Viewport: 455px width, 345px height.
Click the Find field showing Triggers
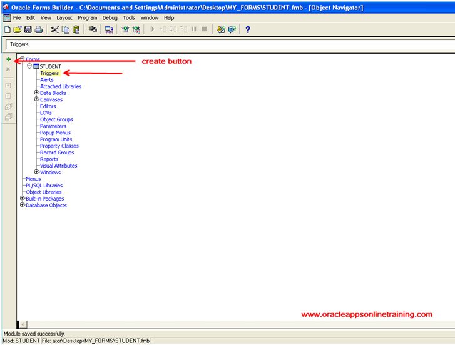229,44
